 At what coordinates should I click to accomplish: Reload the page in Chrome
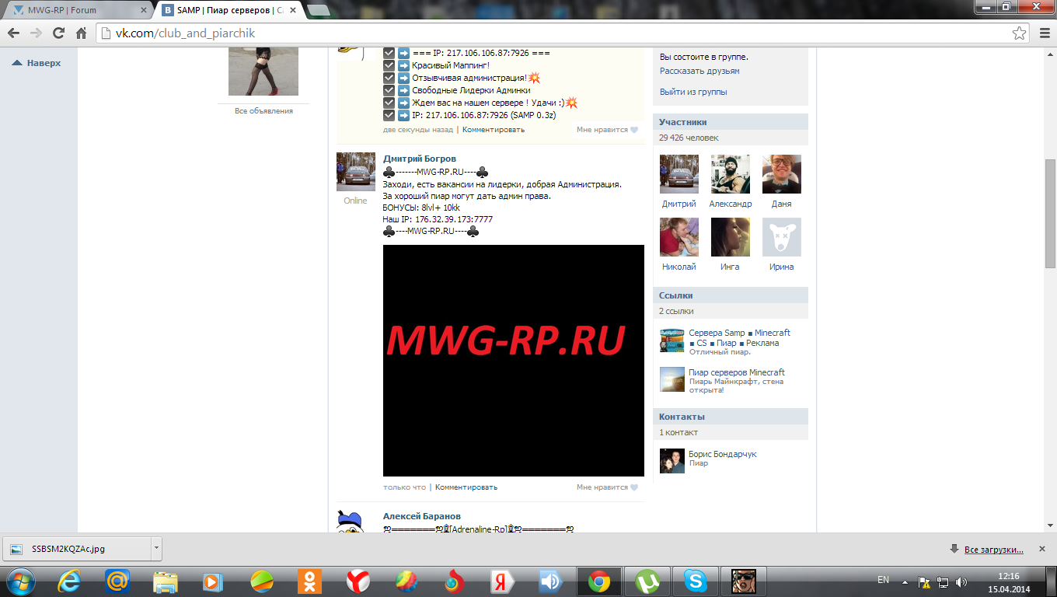tap(58, 33)
